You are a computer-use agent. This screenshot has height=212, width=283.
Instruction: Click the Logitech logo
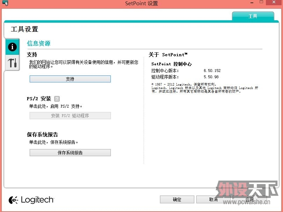pos(31,200)
